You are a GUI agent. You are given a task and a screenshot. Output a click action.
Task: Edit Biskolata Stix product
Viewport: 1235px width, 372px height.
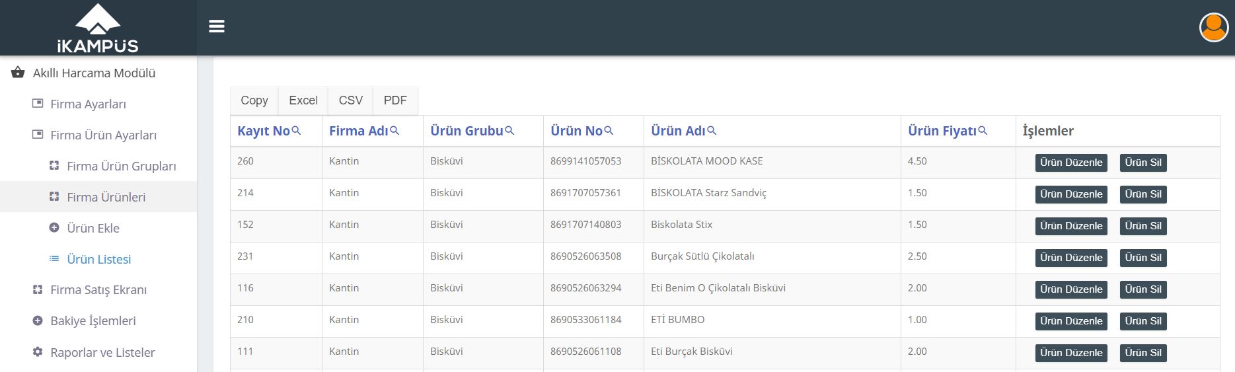(1071, 226)
